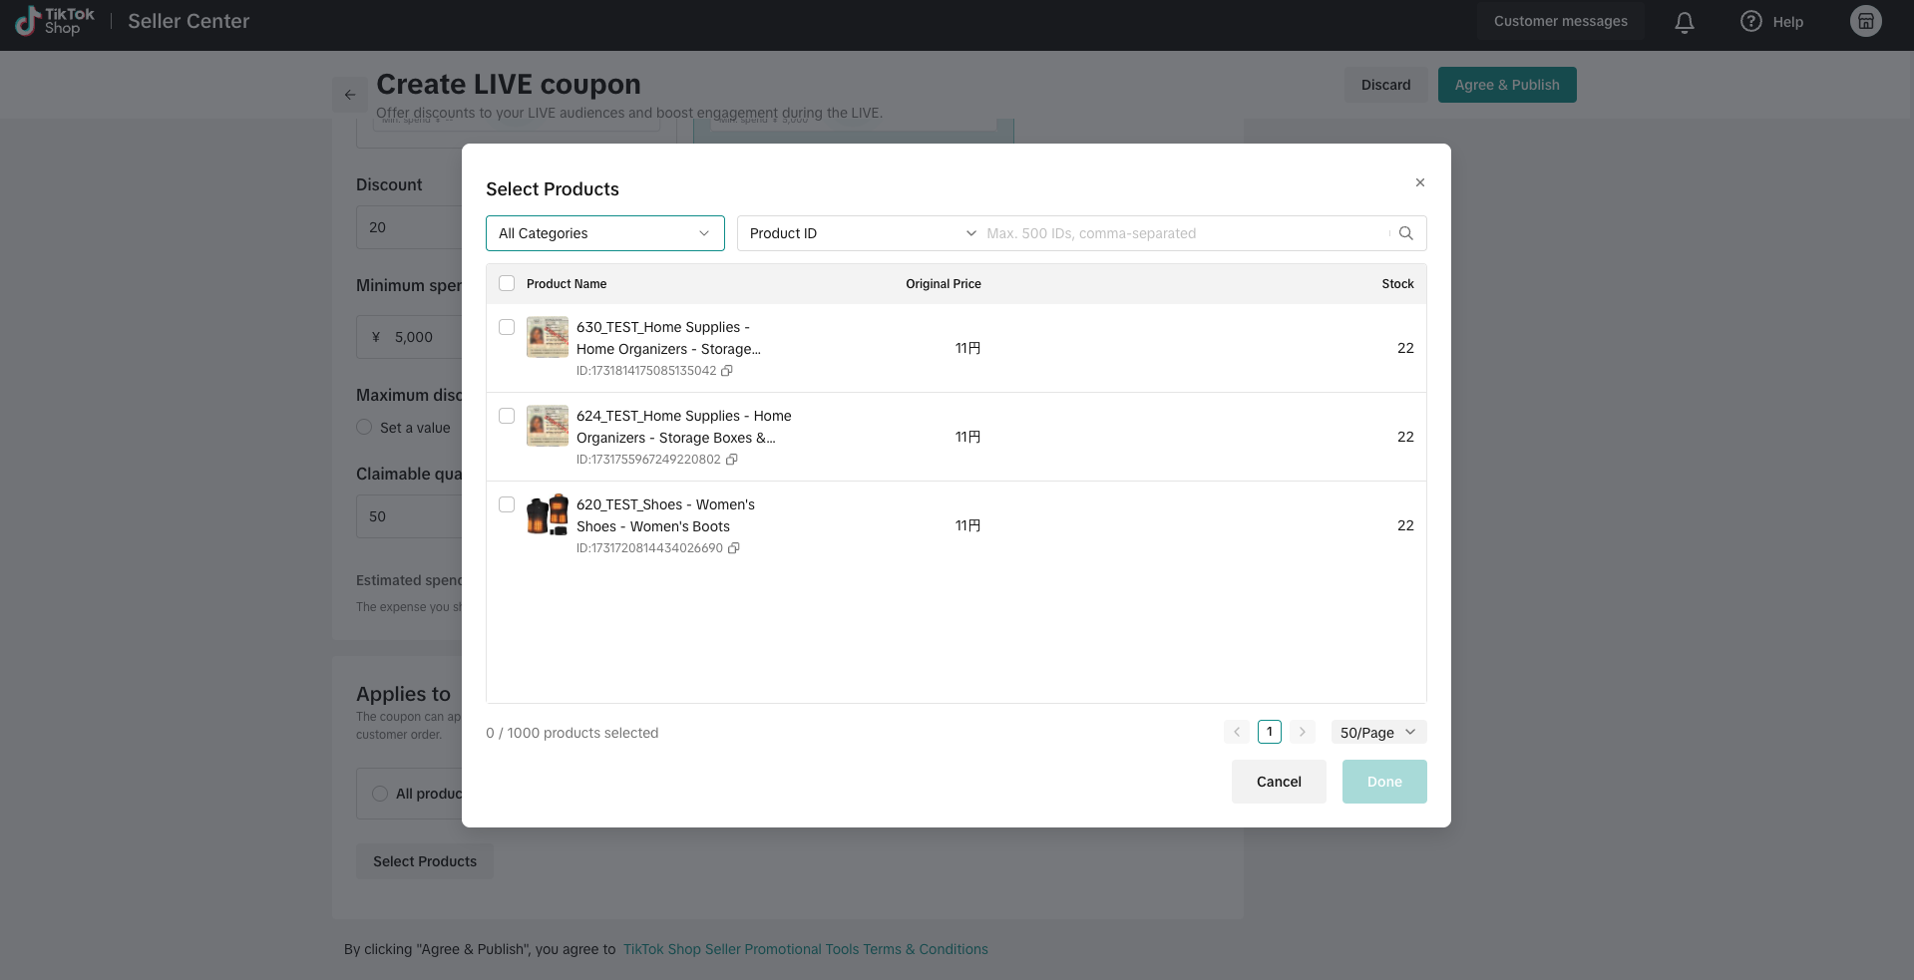Open Help from the header
Viewport: 1914px width, 980px height.
pos(1771,22)
